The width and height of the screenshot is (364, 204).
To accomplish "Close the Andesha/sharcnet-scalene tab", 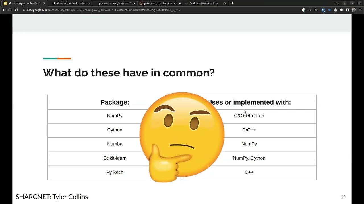I will (89, 3).
